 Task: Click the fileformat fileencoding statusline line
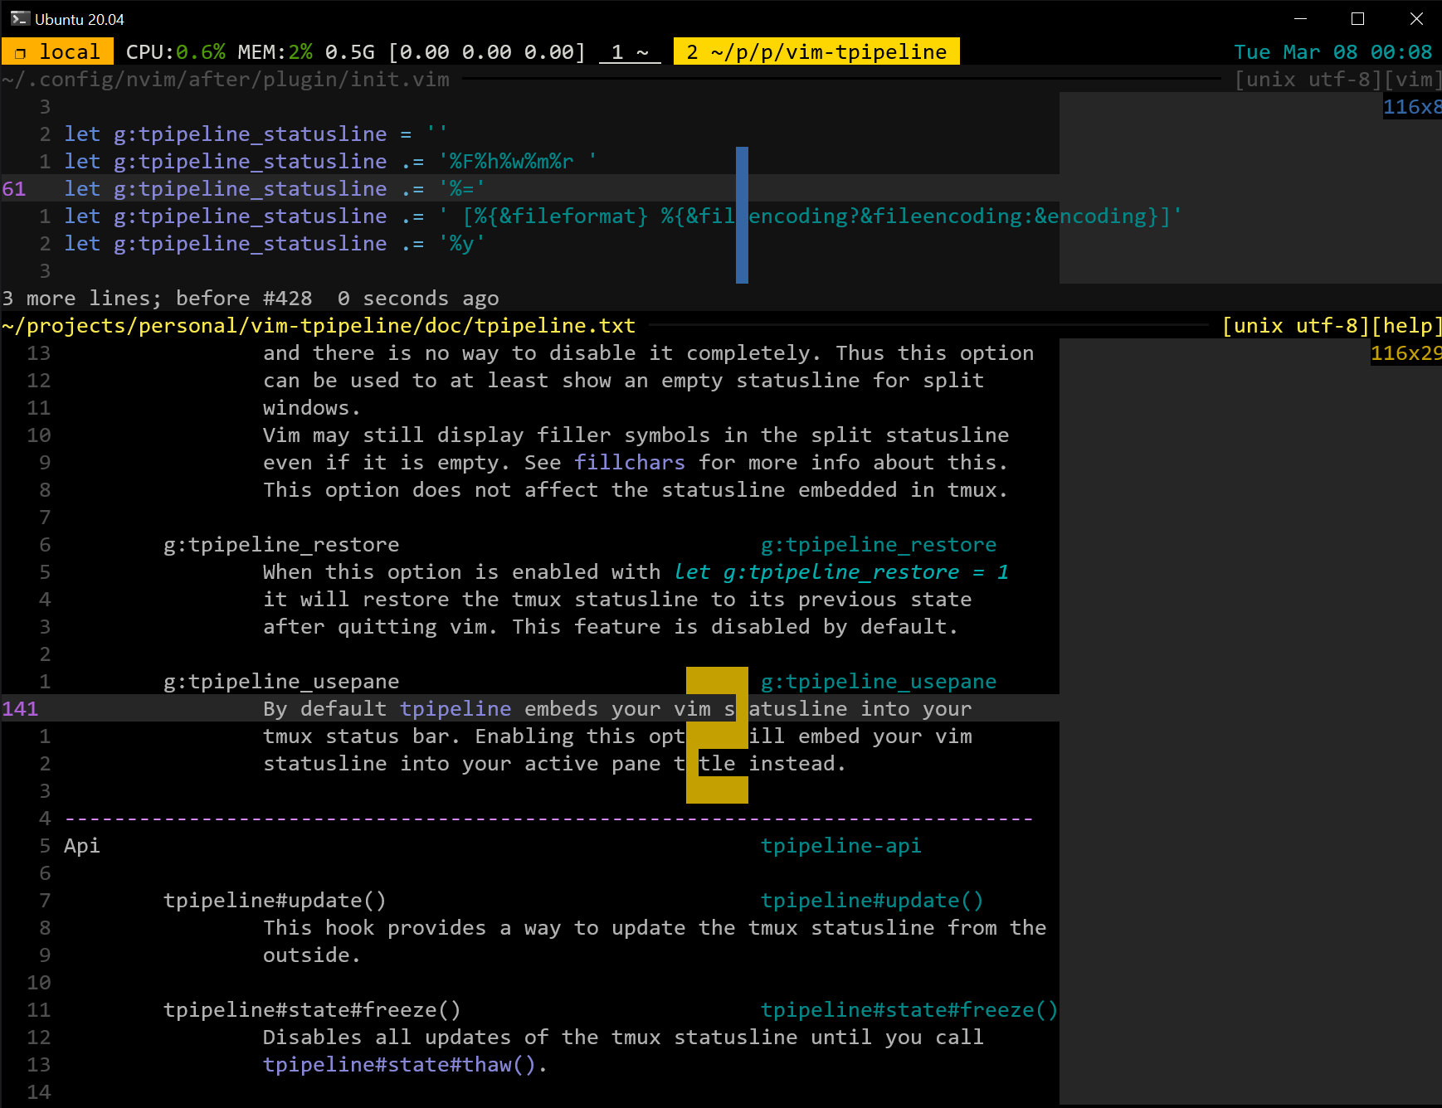click(623, 216)
